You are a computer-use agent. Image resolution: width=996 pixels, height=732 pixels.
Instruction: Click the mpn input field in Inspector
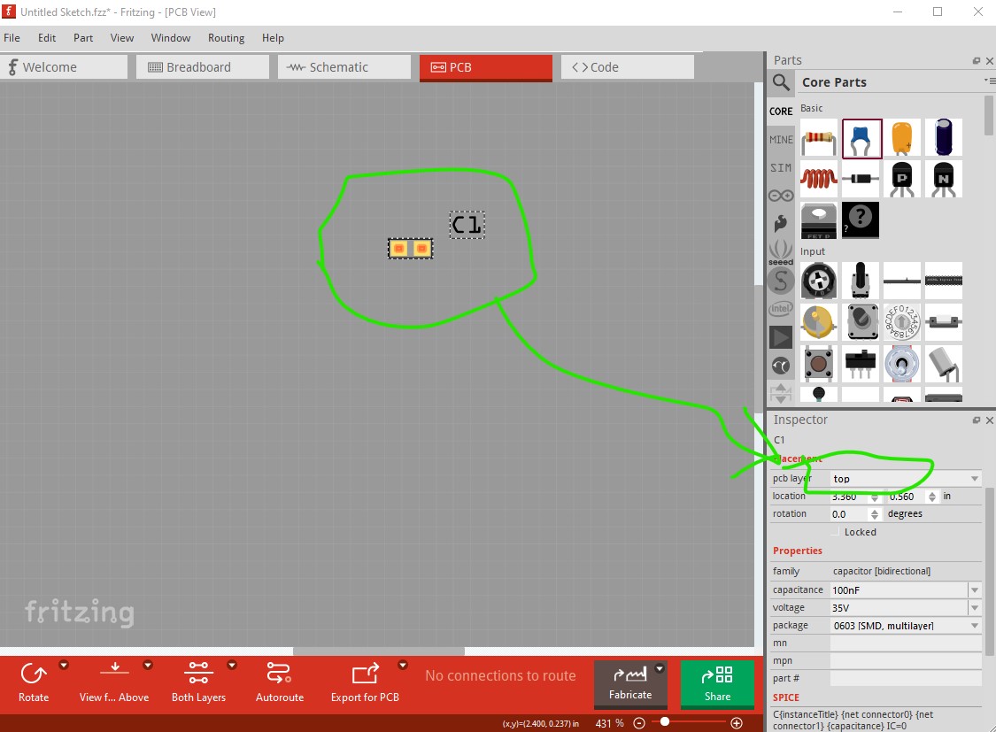[x=905, y=661]
